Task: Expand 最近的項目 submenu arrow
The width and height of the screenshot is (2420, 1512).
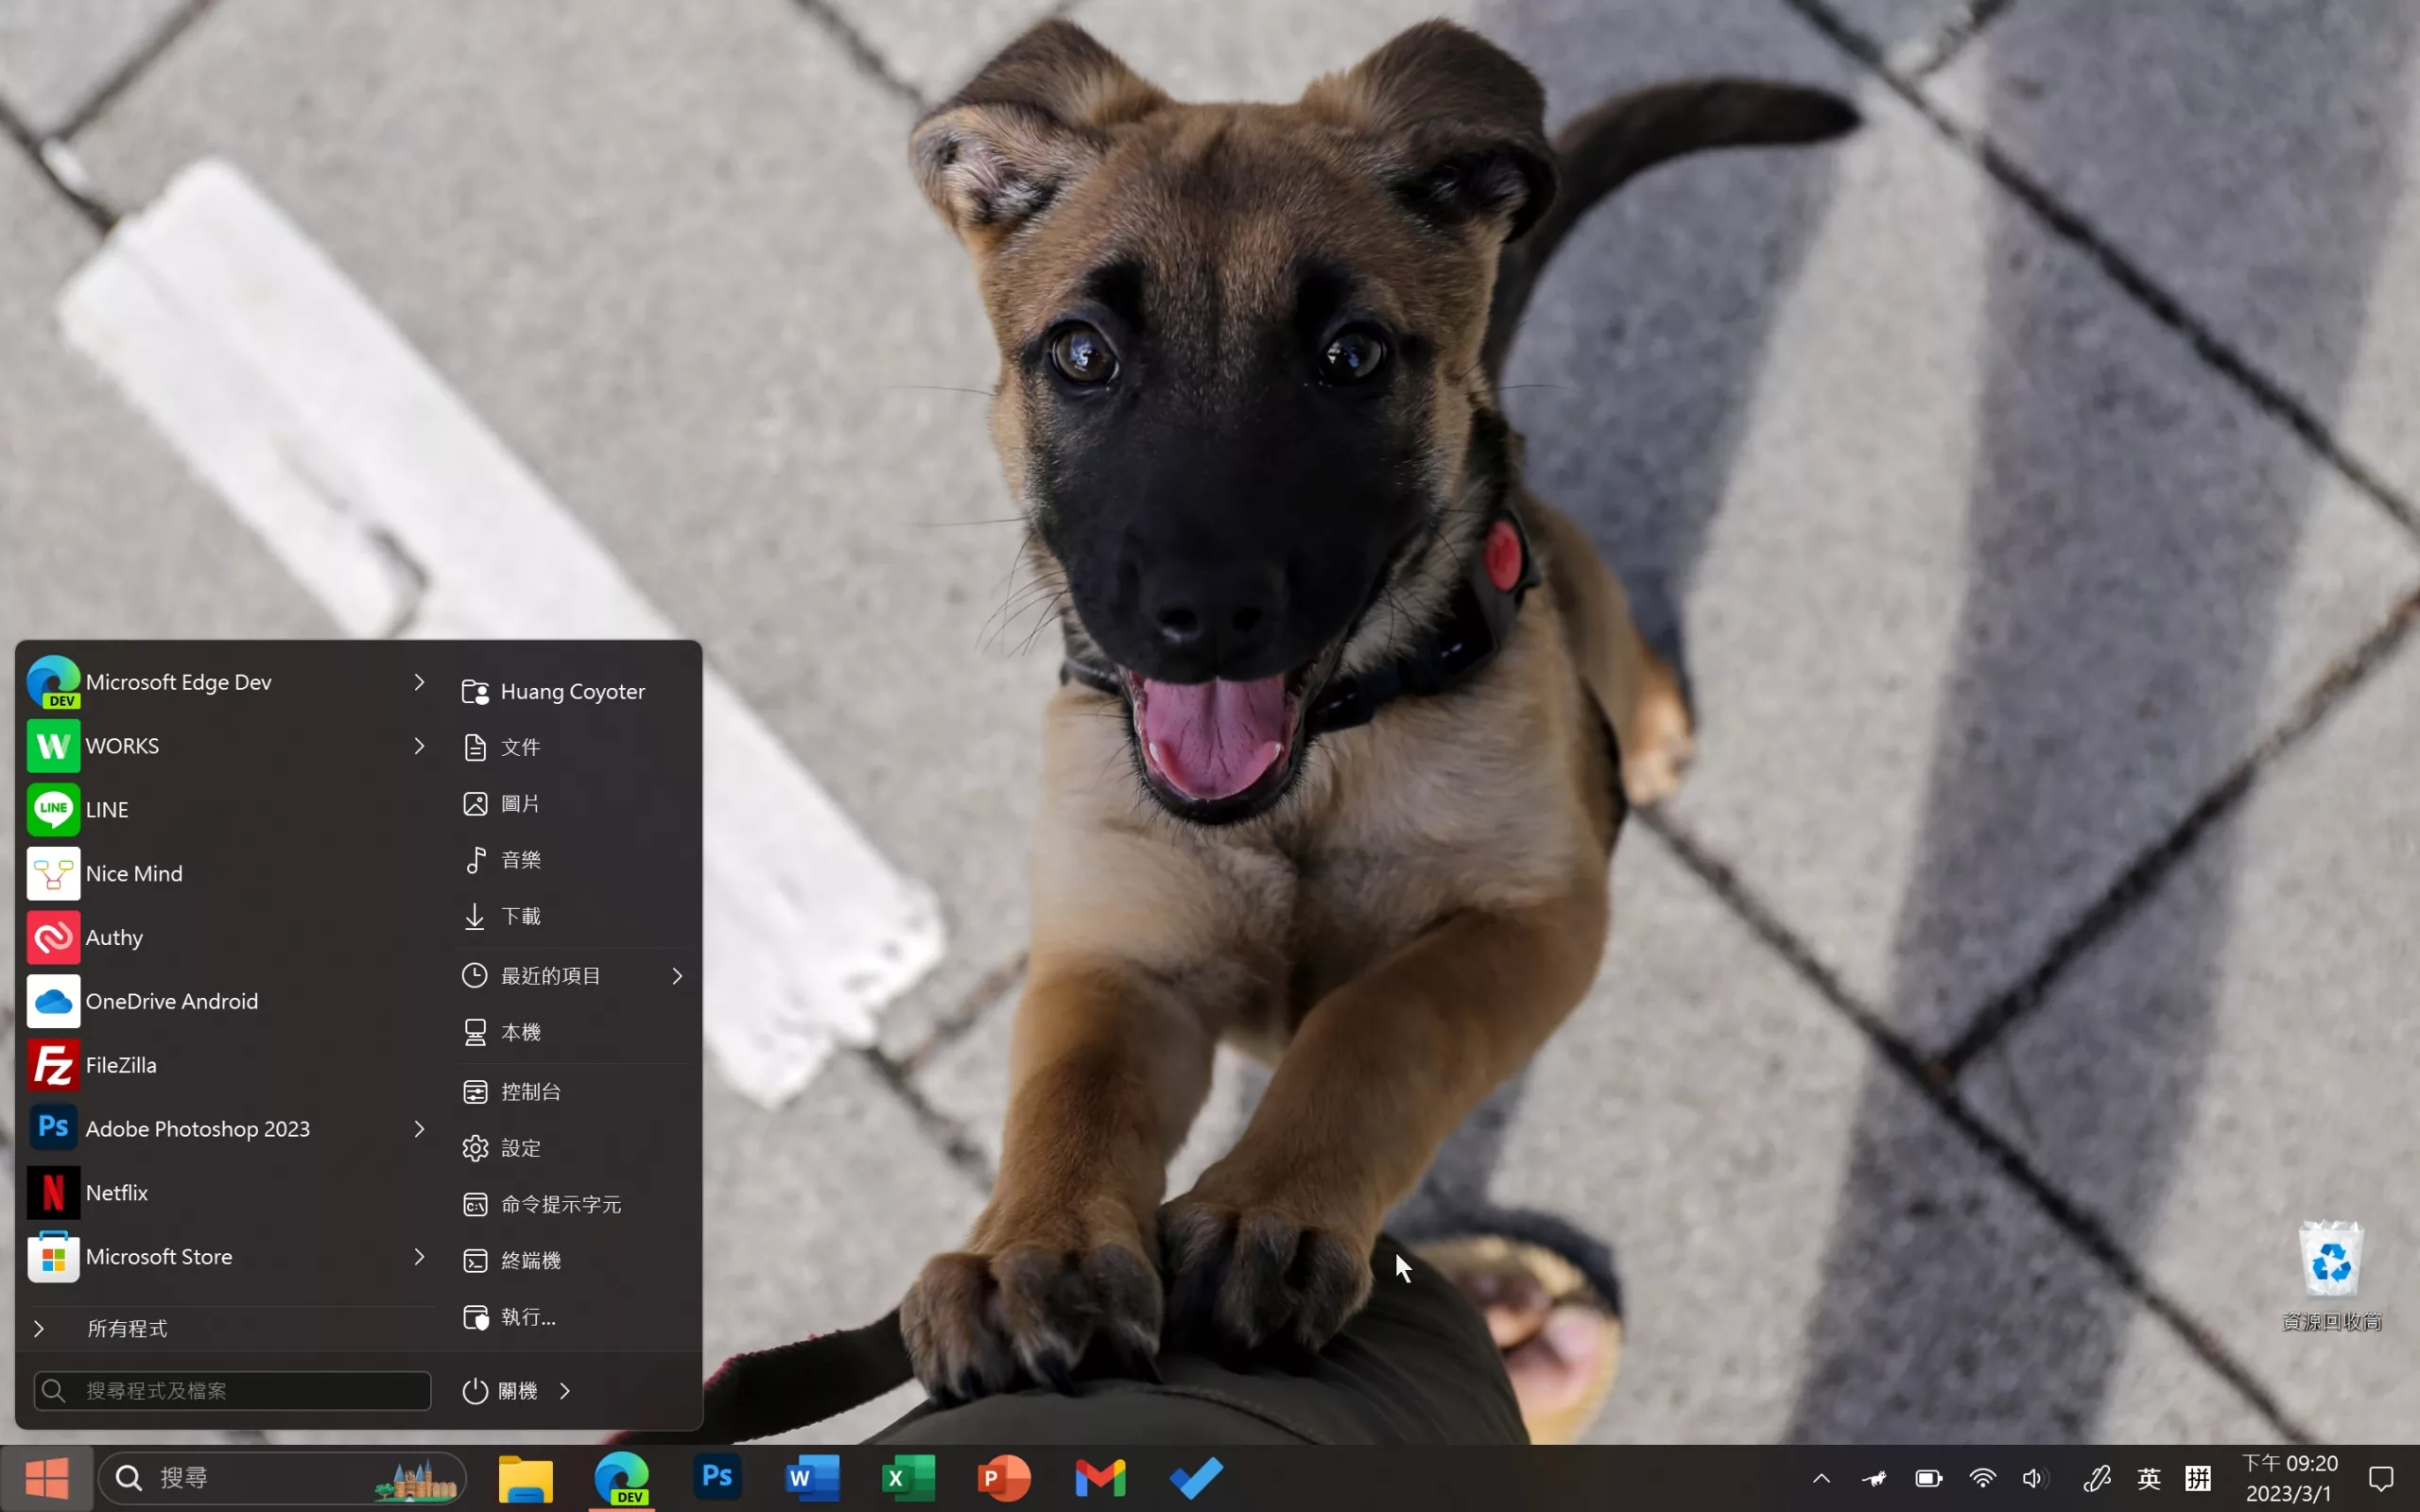Action: tap(677, 976)
